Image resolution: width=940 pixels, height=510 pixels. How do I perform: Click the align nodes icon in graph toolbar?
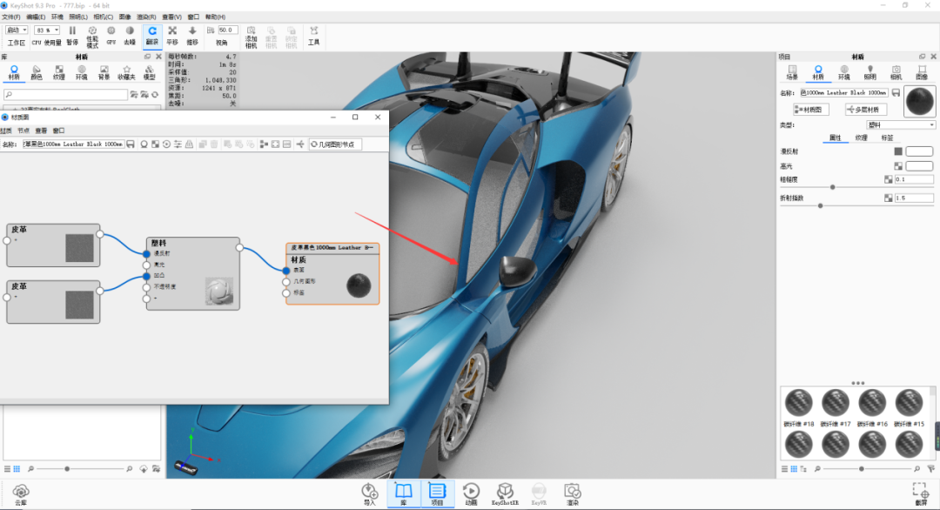264,144
